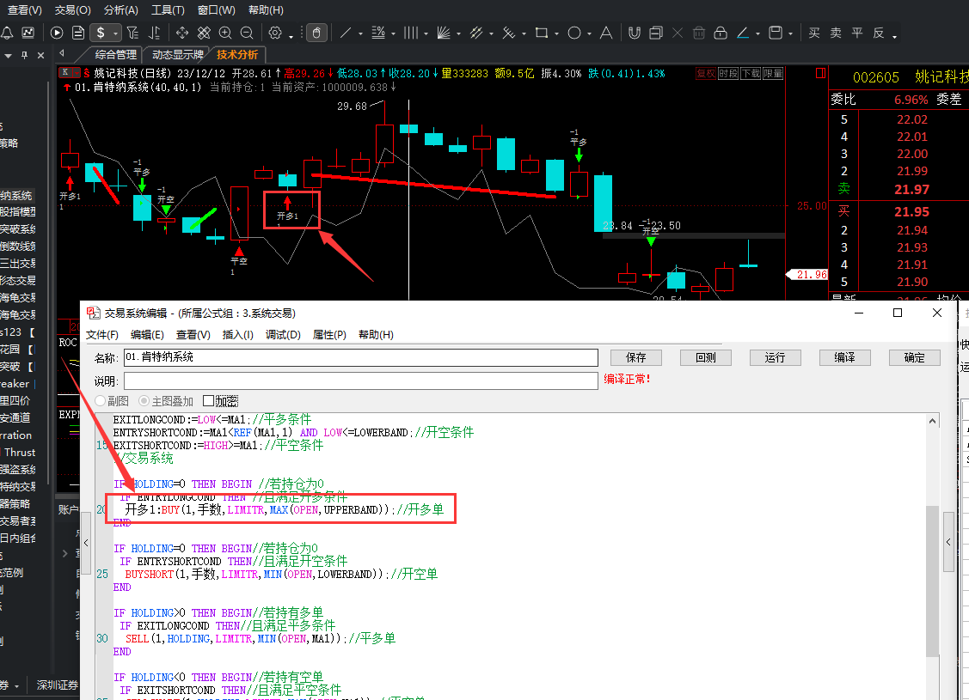Image resolution: width=969 pixels, height=700 pixels.
Task: Toggle the magnet snap icon
Action: click(x=634, y=33)
